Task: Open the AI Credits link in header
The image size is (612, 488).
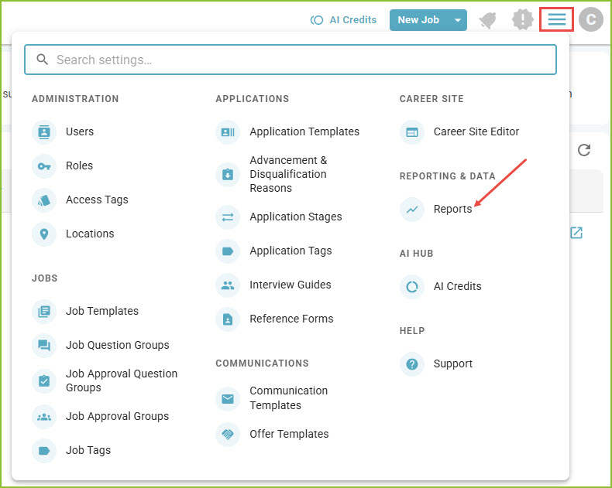Action: coord(343,20)
